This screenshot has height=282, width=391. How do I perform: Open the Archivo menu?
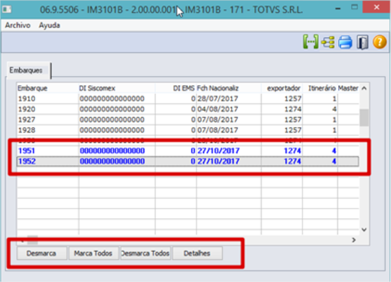pos(18,25)
